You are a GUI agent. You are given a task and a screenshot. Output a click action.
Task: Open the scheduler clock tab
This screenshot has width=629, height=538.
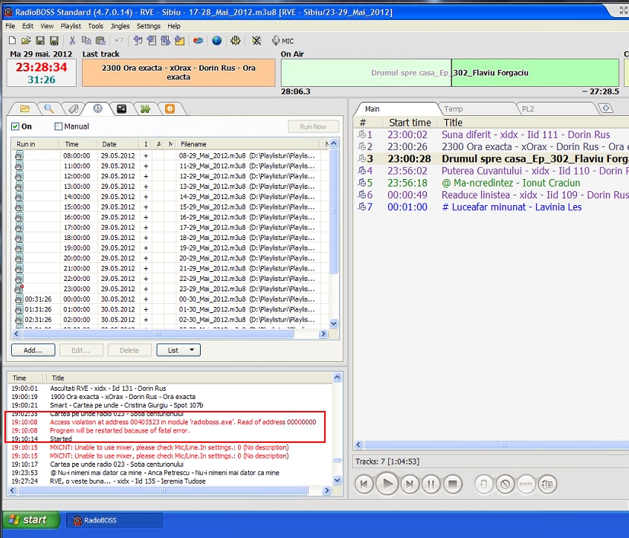97,108
